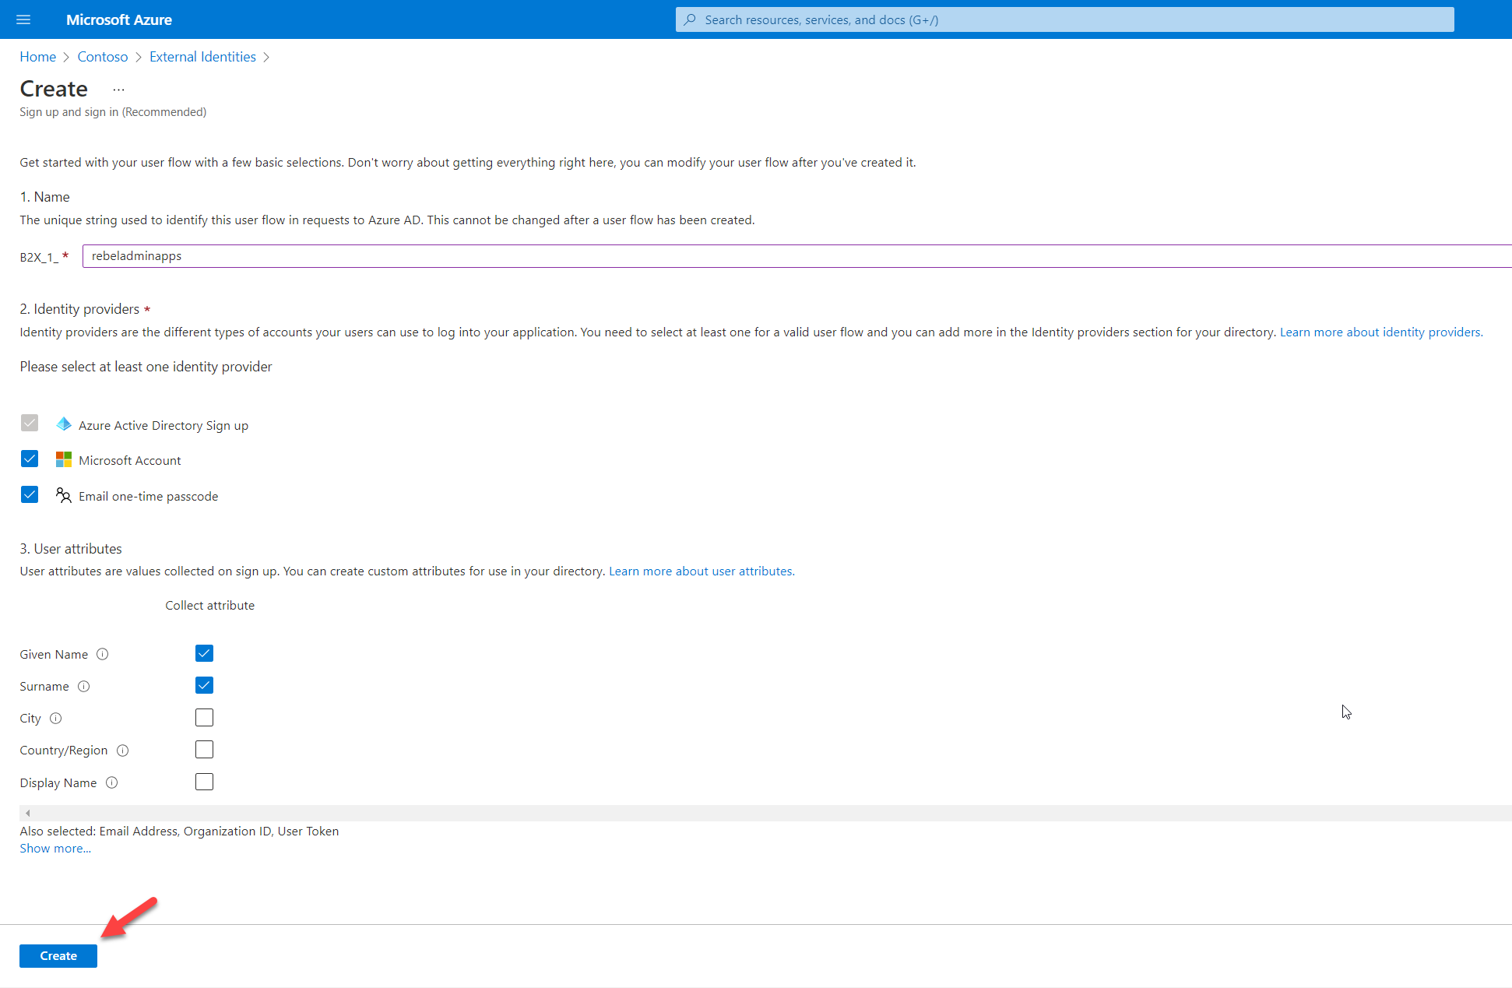1512x988 pixels.
Task: Click the Email one-time passcode label
Action: coord(148,497)
